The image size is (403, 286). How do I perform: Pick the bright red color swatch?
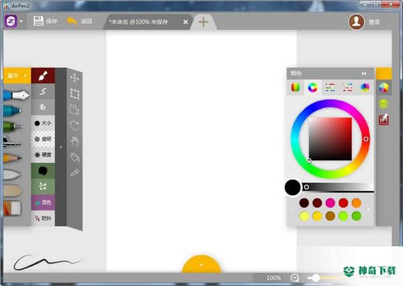(x=343, y=203)
